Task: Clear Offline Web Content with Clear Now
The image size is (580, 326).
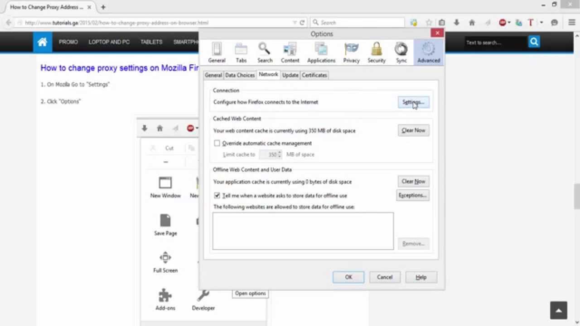Action: pyautogui.click(x=413, y=182)
